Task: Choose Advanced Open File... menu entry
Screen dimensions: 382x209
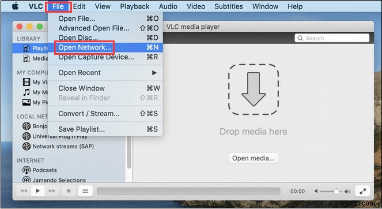Action: point(105,28)
